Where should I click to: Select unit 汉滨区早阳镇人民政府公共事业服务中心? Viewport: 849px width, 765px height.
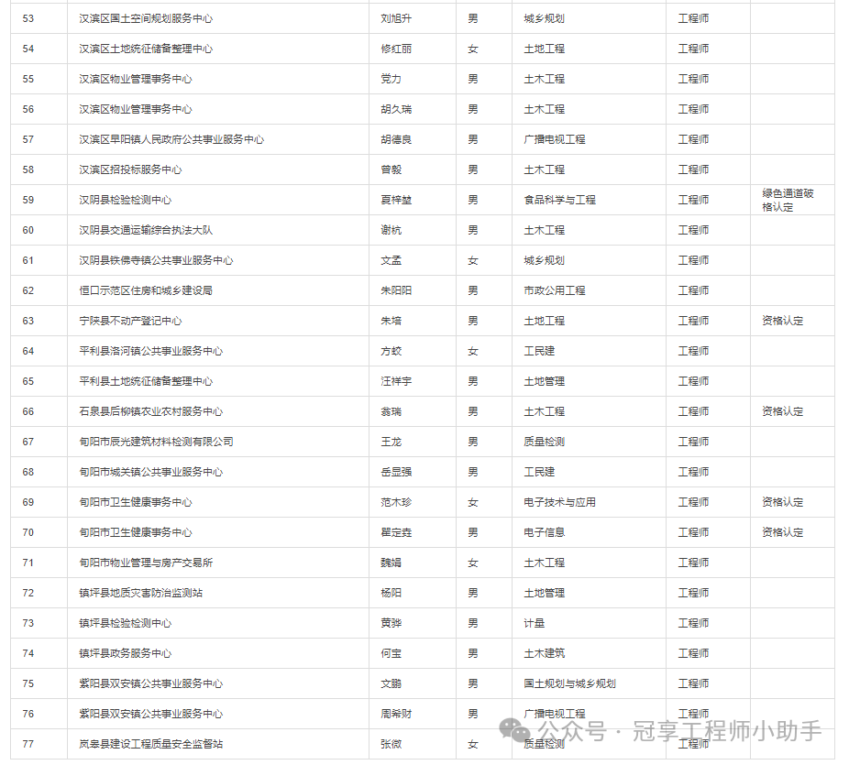point(171,139)
